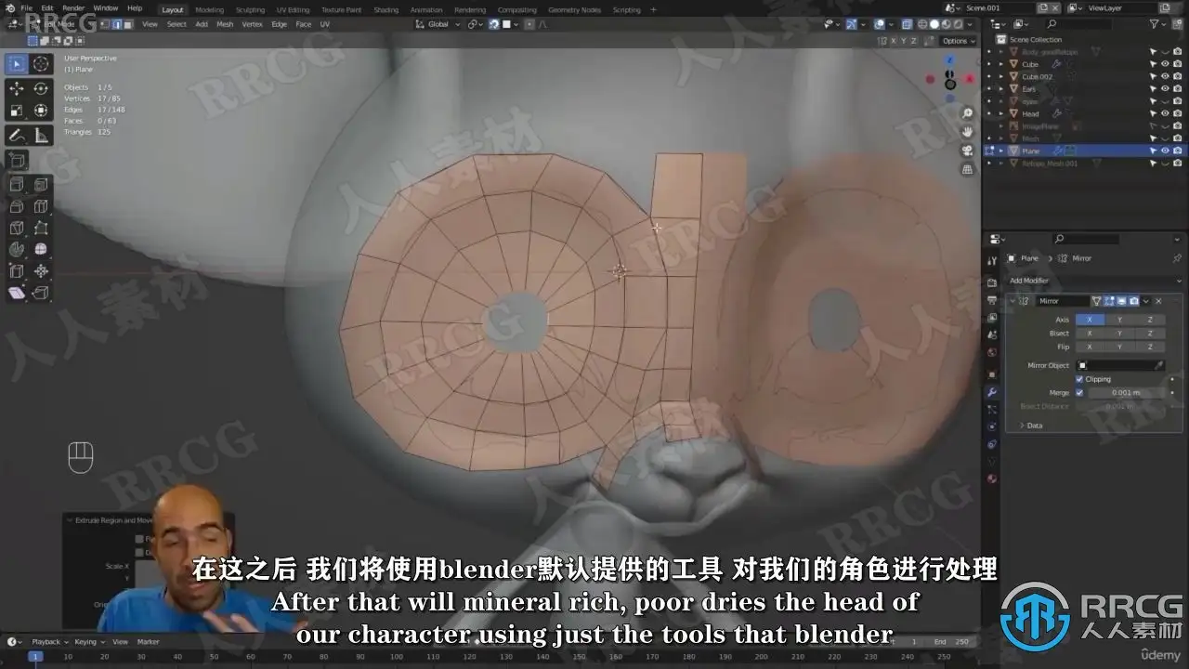Image resolution: width=1189 pixels, height=669 pixels.
Task: Activate the Annotate tool
Action: (x=17, y=136)
